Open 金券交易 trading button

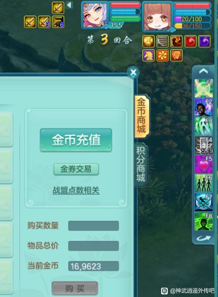tap(76, 169)
